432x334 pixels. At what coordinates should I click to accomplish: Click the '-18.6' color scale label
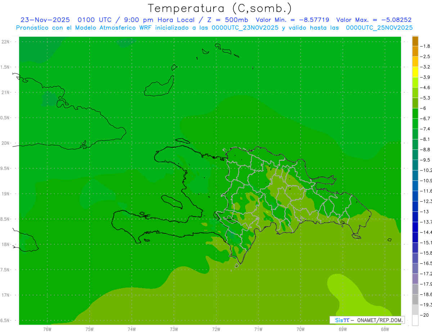426,294
